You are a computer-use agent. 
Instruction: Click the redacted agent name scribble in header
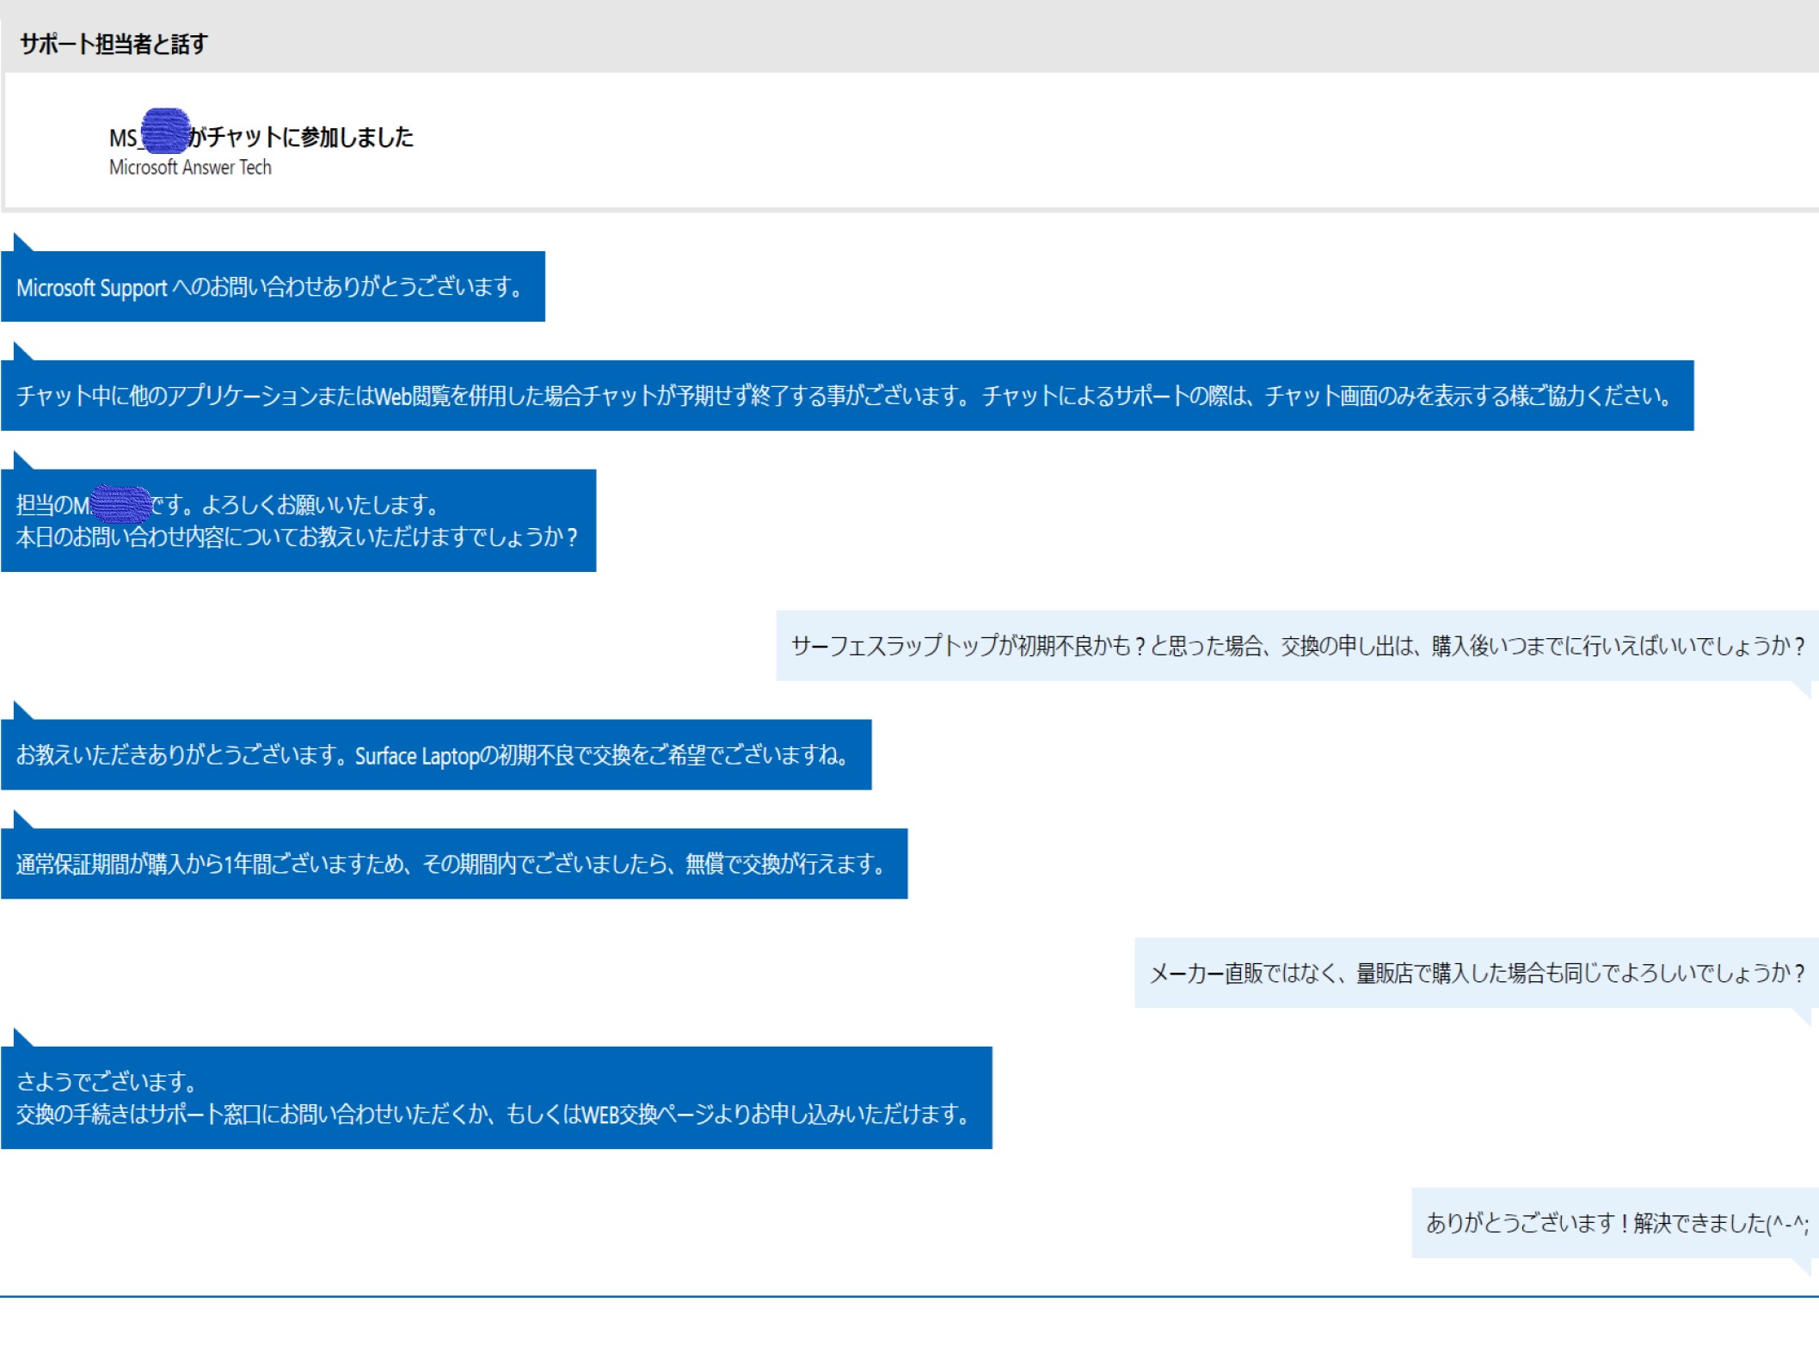(165, 132)
